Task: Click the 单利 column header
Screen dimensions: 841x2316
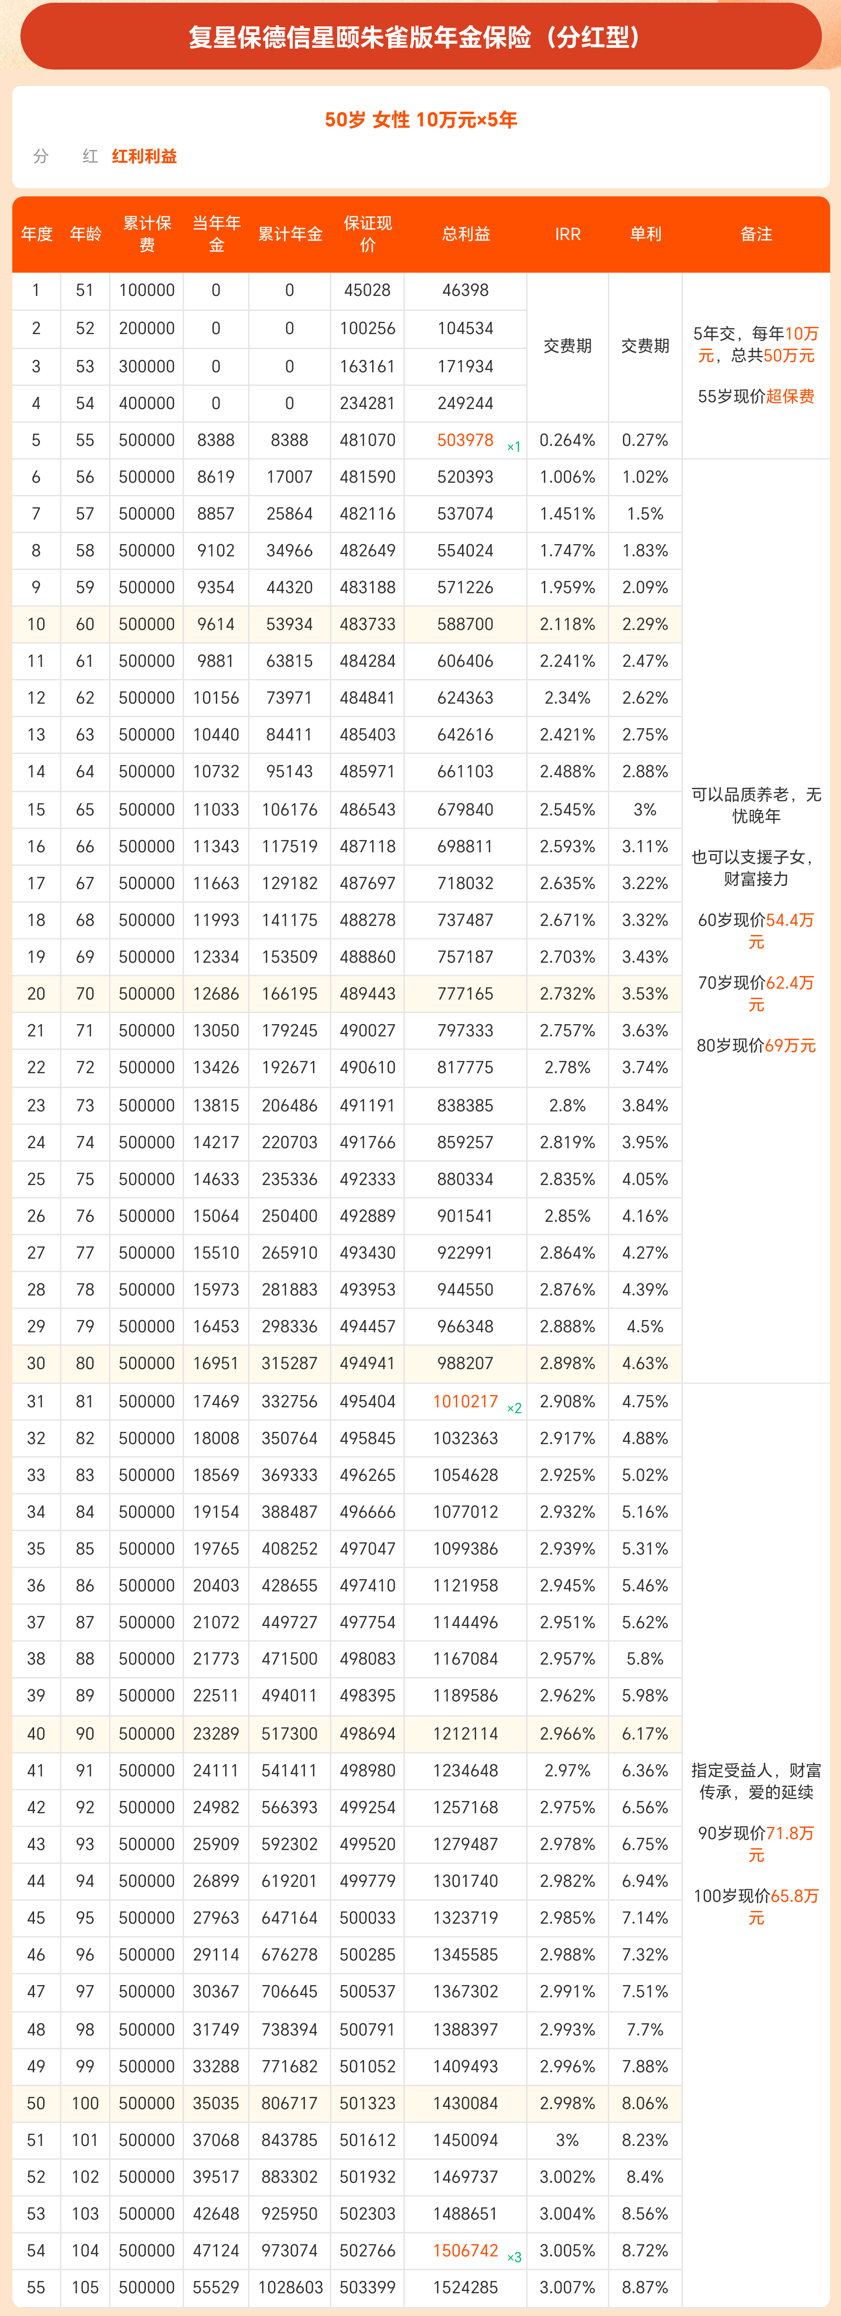Action: (645, 234)
